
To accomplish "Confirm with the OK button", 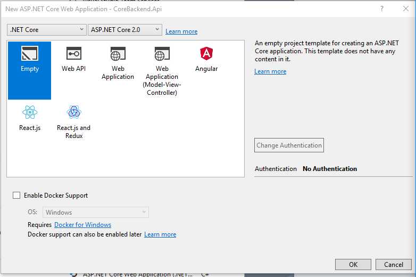I will 353,265.
